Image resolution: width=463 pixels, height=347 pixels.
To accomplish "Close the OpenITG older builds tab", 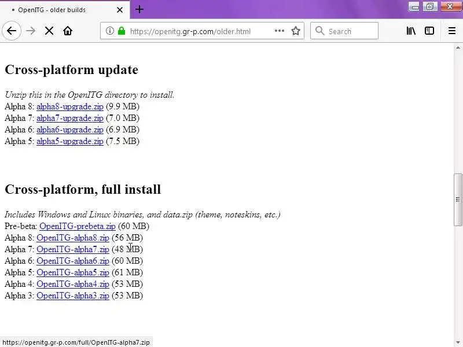I will (120, 10).
